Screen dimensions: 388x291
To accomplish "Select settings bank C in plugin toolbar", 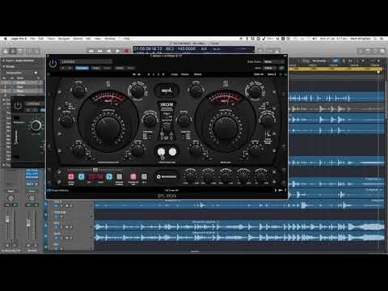I will tap(158, 74).
